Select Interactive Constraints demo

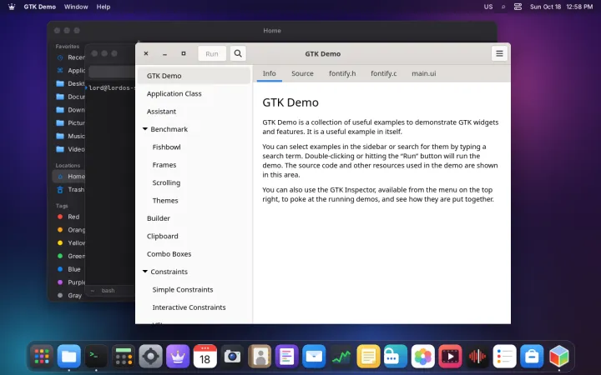pyautogui.click(x=194, y=307)
